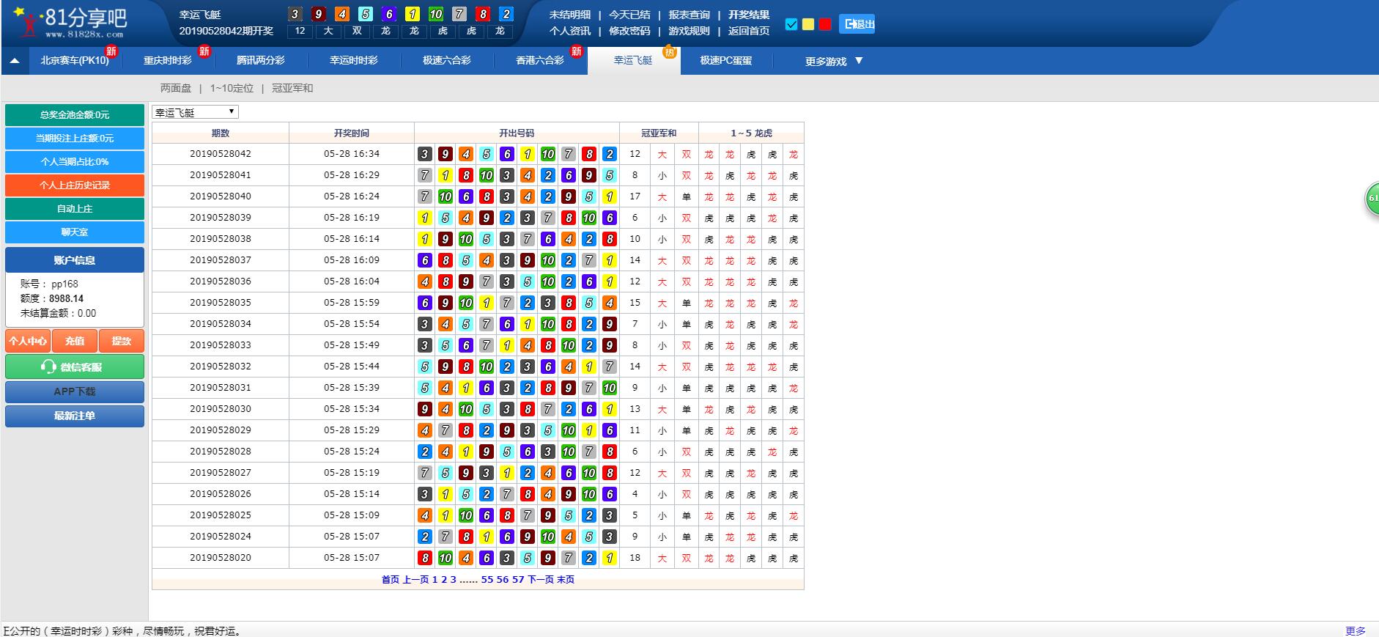This screenshot has height=637, width=1379.
Task: Open 个人上庄历史记录 button
Action: coord(75,185)
